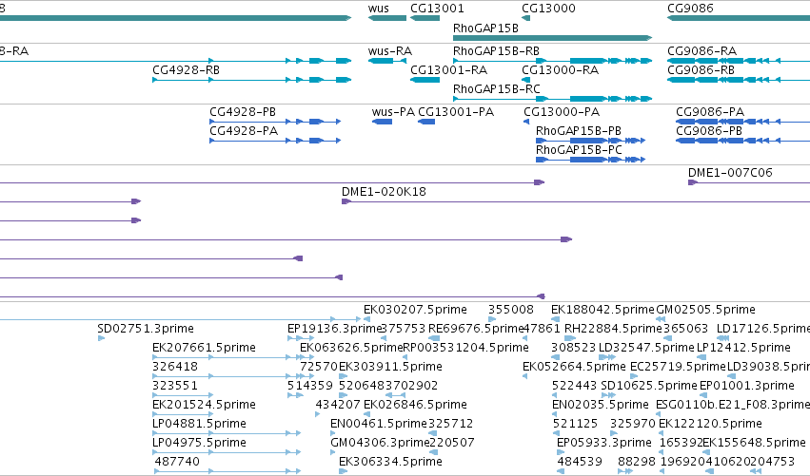Screen dimensions: 810x476
Task: Select EST RP003531204.5prime
Action: tap(465, 348)
